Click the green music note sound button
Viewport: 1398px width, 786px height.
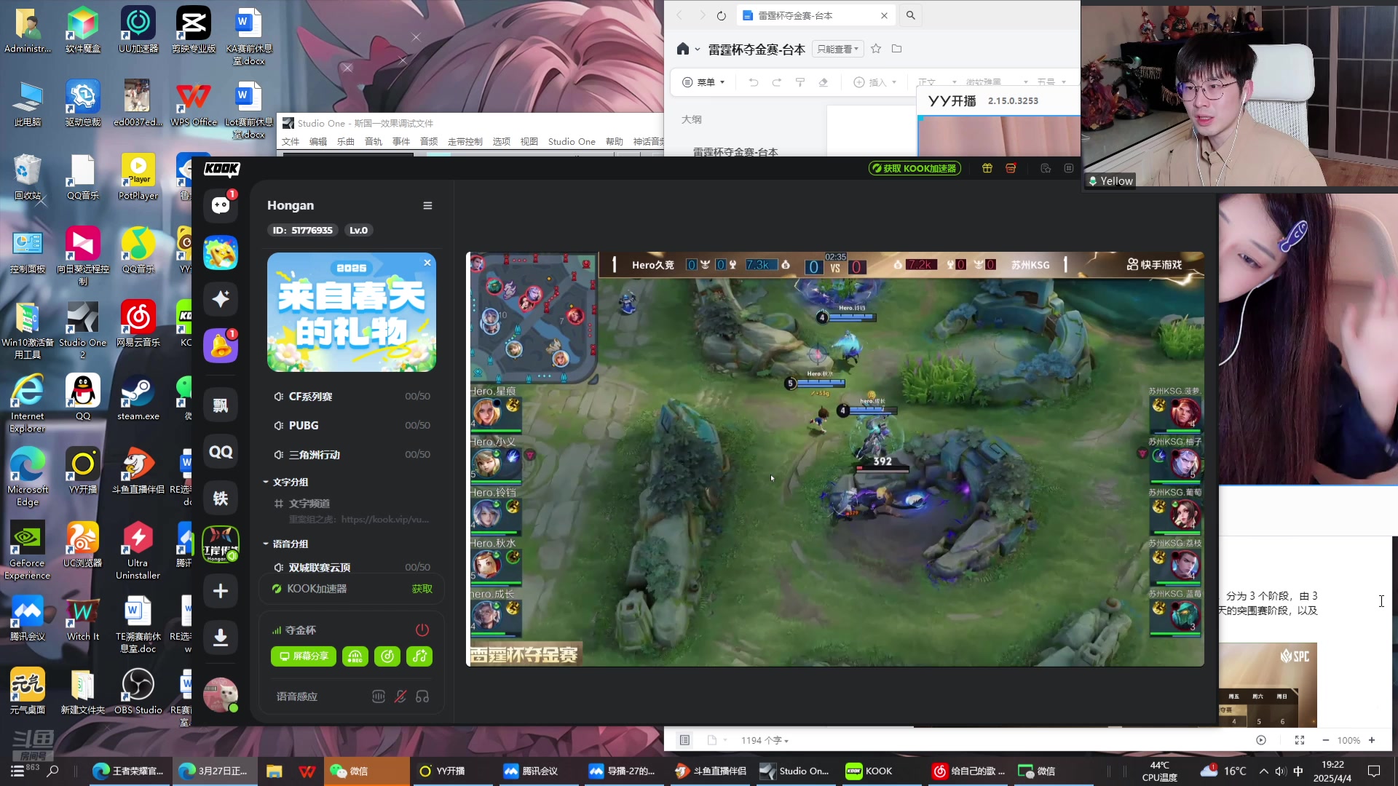point(419,656)
